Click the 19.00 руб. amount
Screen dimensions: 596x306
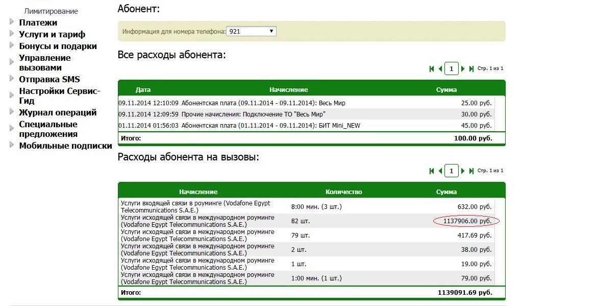click(476, 264)
